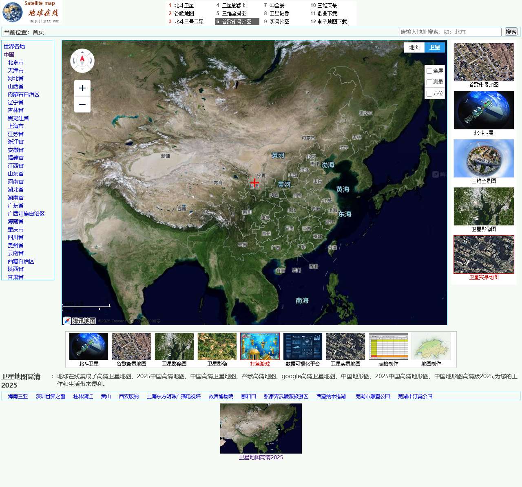Open the 数据可视化平台 thumbnail at the bottom
The width and height of the screenshot is (522, 487).
point(303,346)
